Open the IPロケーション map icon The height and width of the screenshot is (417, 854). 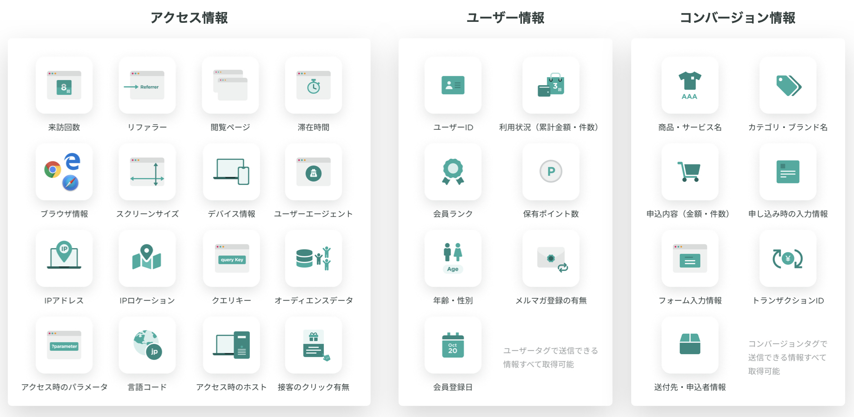click(147, 258)
